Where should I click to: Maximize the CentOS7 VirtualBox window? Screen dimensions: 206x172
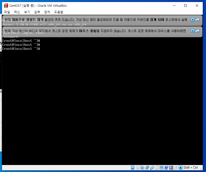(185, 6)
